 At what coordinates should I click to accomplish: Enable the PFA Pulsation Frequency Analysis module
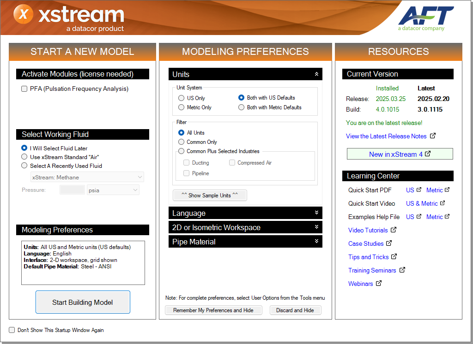[24, 89]
